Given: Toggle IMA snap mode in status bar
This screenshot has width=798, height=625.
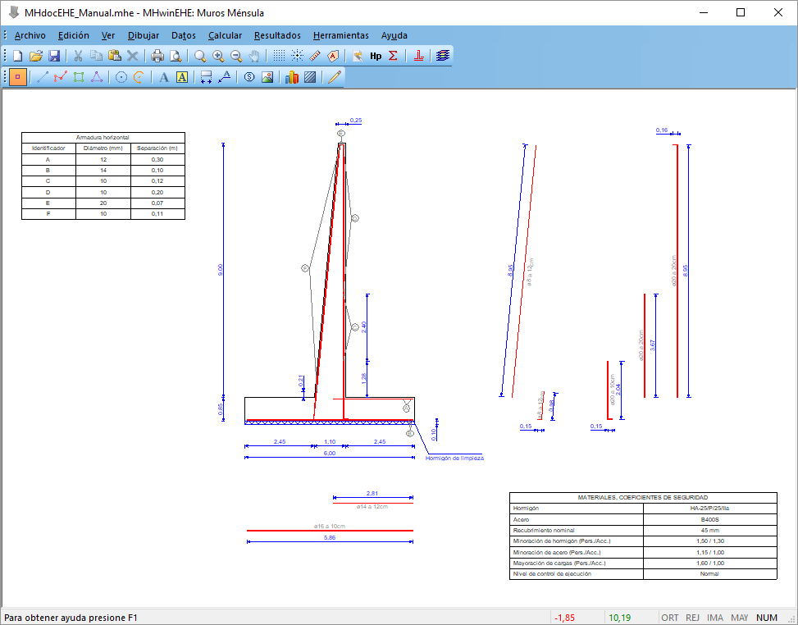Looking at the screenshot, I should [x=715, y=618].
